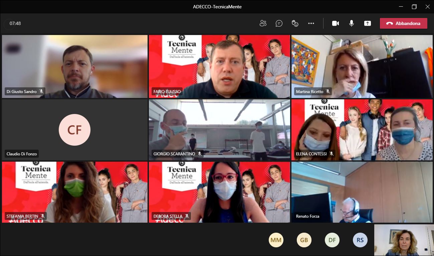Viewport: 434px width, 256px height.
Task: Toggle the camera on or off
Action: tap(336, 23)
